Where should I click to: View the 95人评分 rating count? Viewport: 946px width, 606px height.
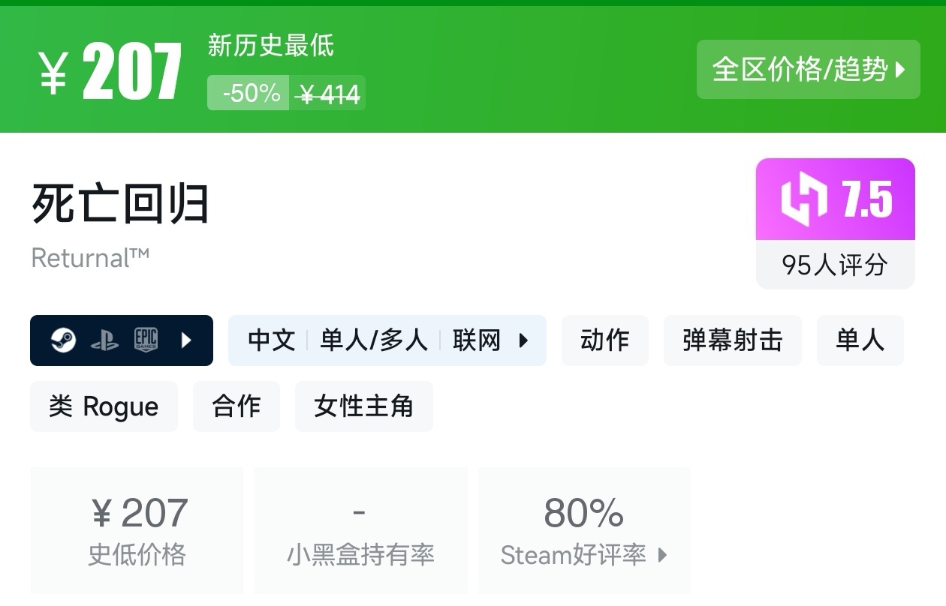[x=835, y=265]
